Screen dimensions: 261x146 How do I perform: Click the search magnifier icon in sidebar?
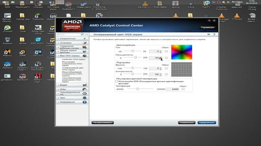82,34
